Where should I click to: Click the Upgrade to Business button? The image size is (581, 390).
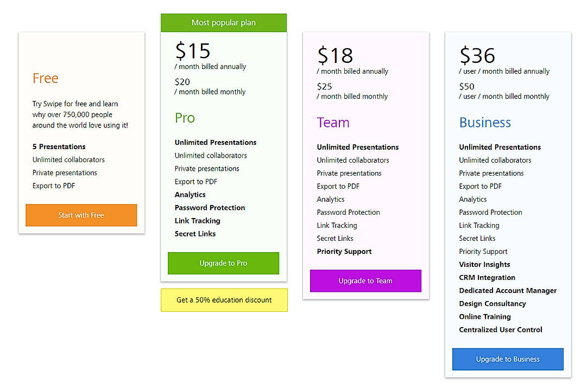tap(508, 359)
